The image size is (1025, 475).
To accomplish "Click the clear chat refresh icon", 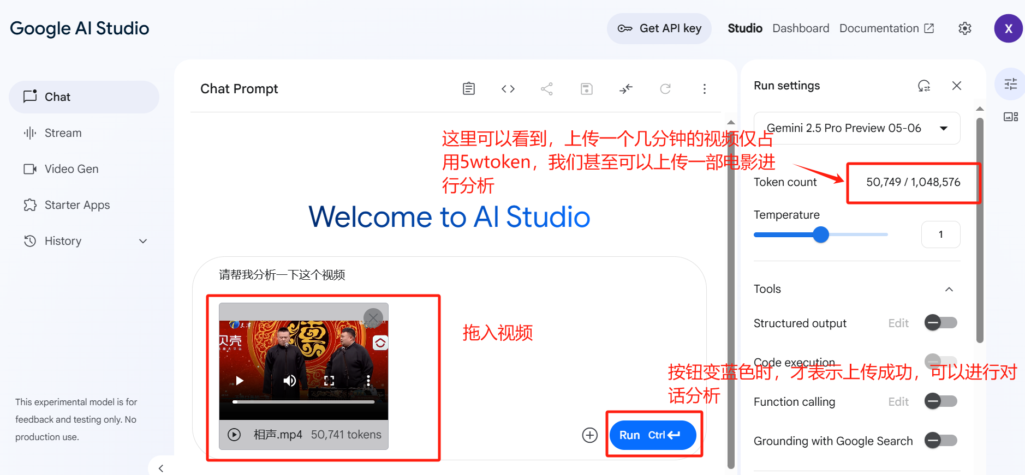I will [x=665, y=89].
